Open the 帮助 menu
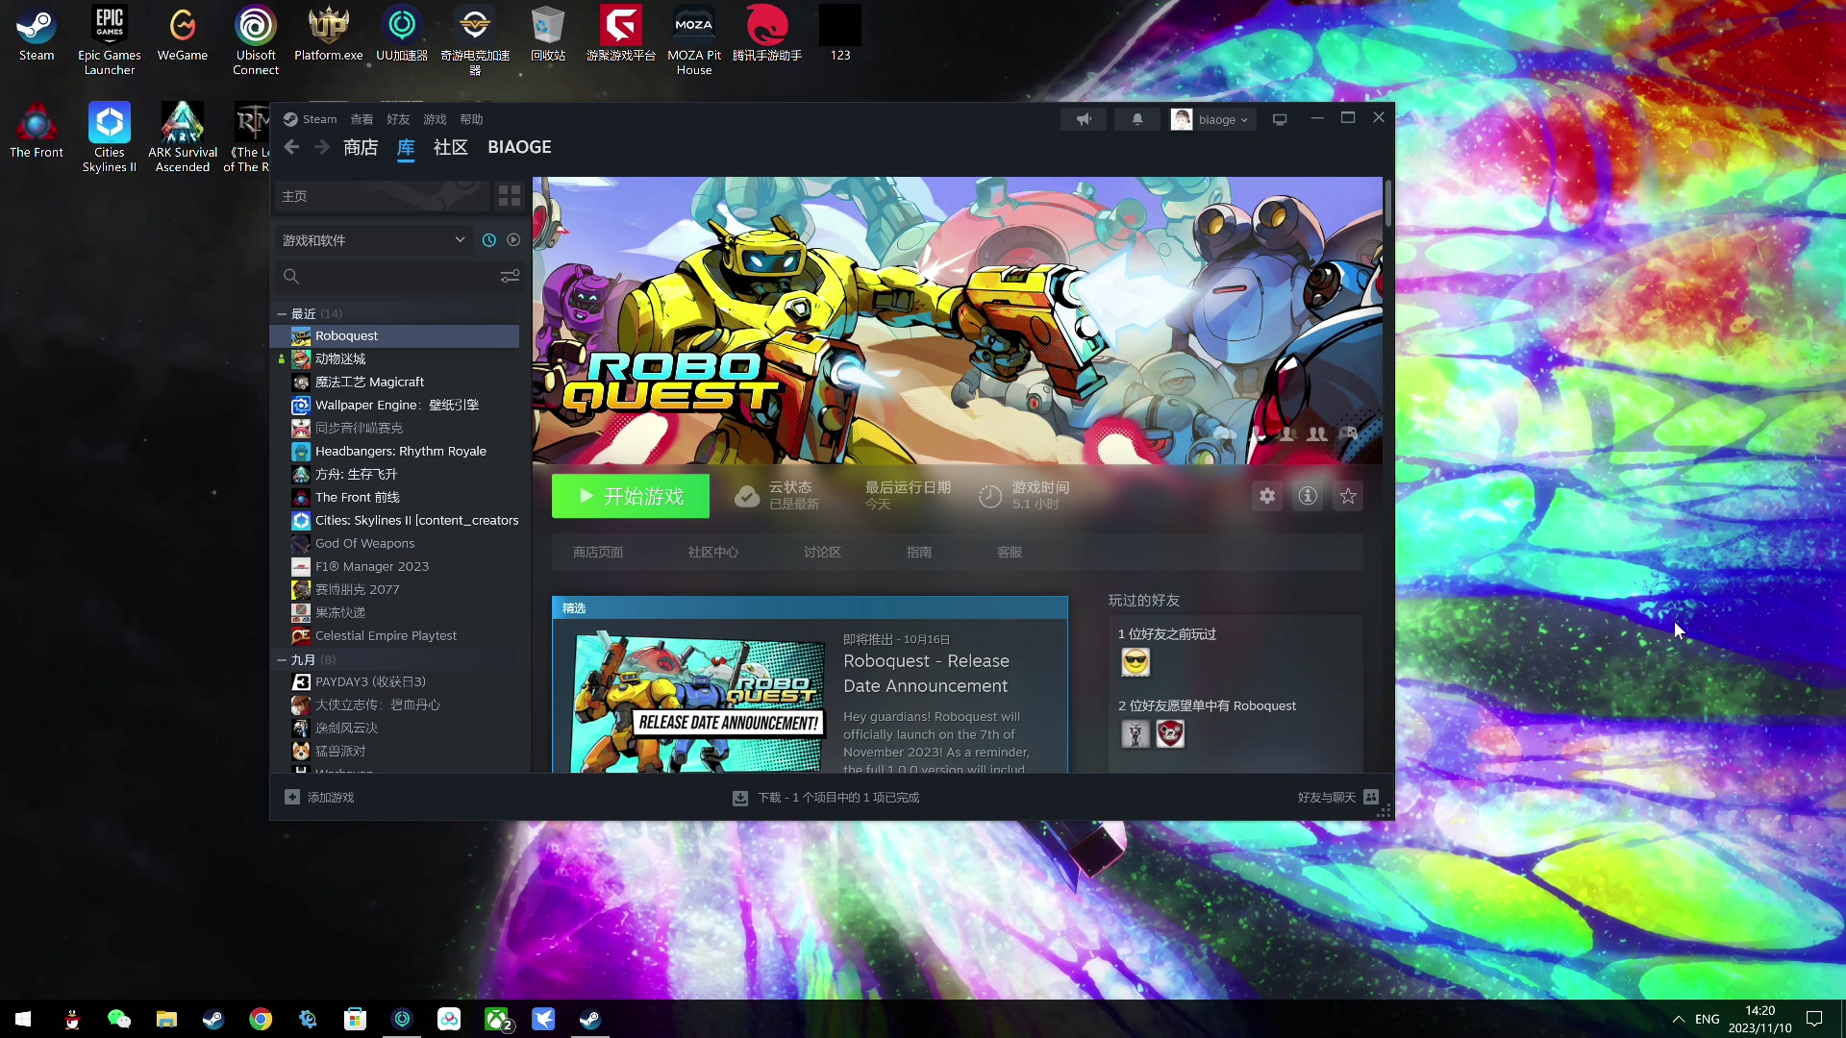Viewport: 1846px width, 1038px height. (471, 119)
